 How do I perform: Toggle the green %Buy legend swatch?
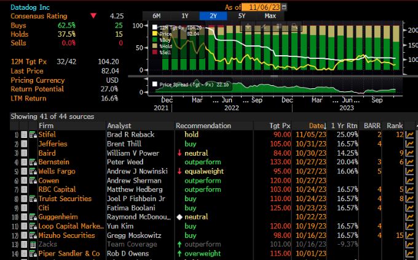155,40
